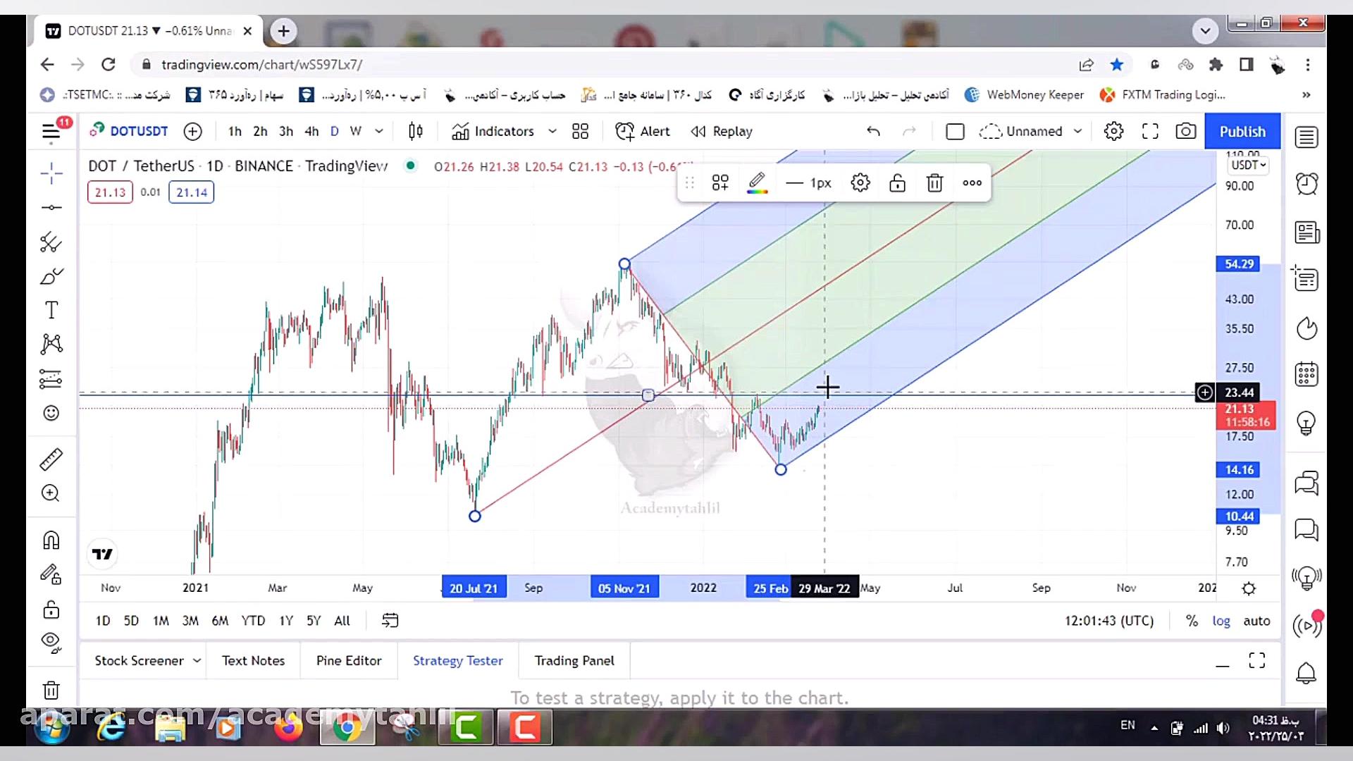Delete the selected drawing via the floating toolbar trash
Viewport: 1353px width, 761px height.
click(x=934, y=183)
